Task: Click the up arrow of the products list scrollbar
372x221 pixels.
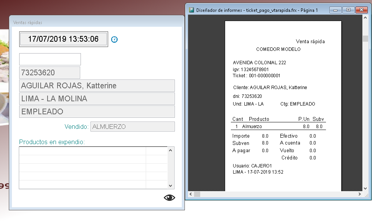Action: [171, 151]
